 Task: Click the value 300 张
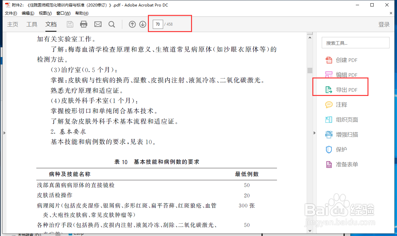point(247,206)
